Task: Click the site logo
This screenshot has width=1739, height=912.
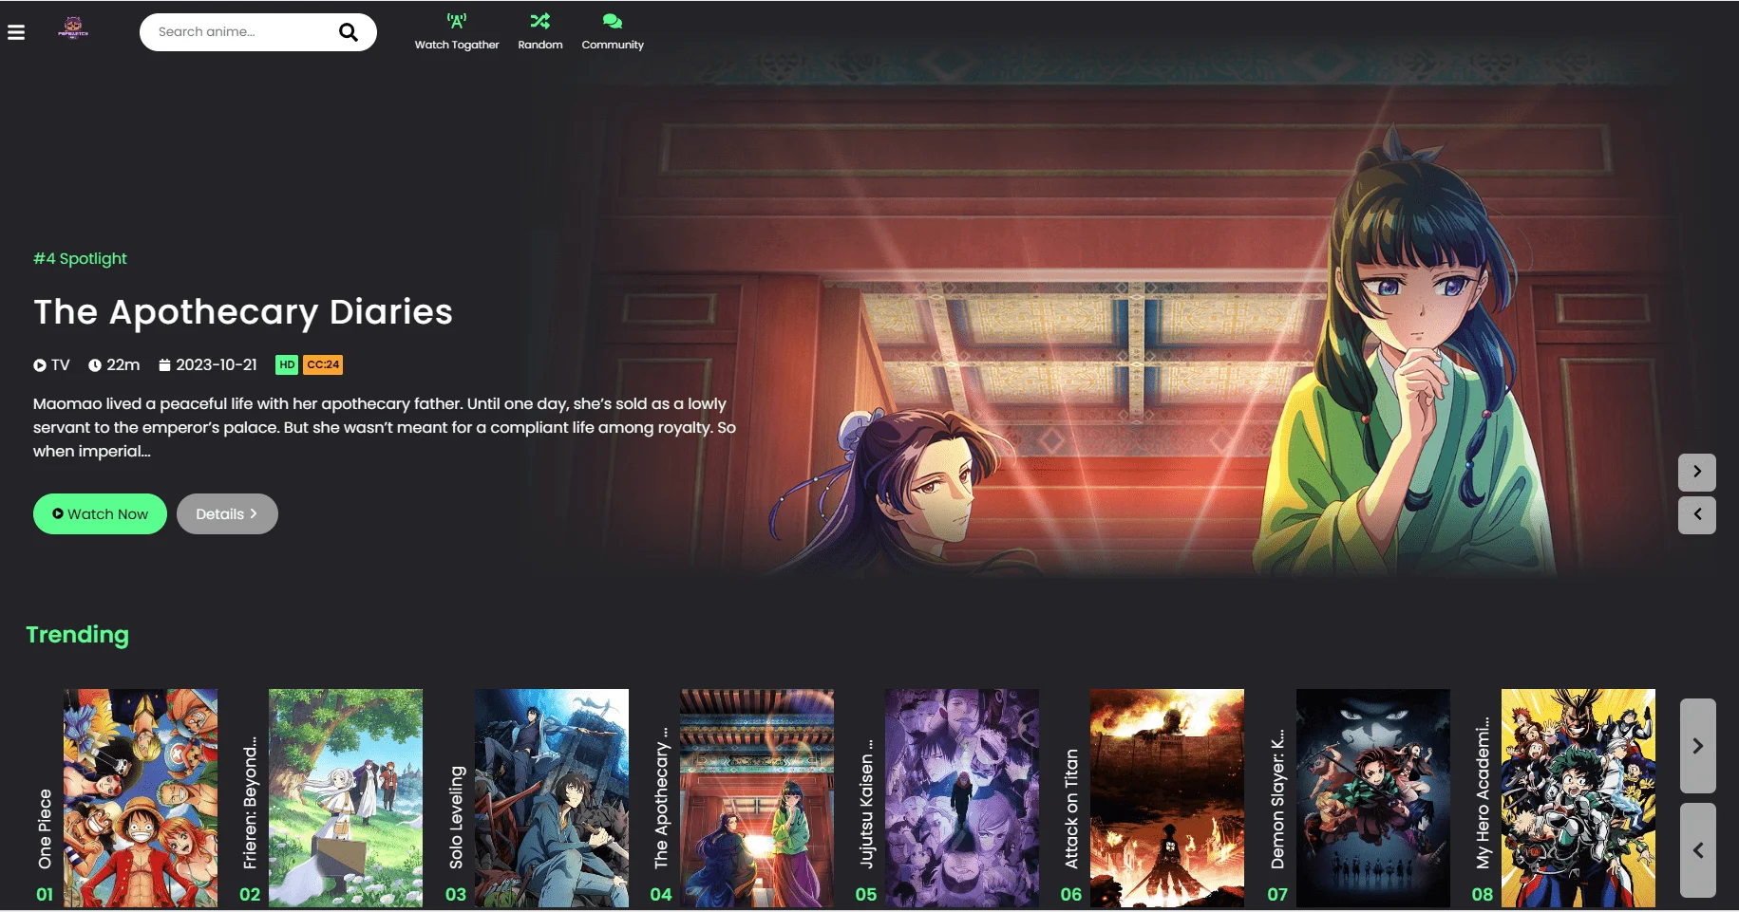Action: (x=73, y=28)
